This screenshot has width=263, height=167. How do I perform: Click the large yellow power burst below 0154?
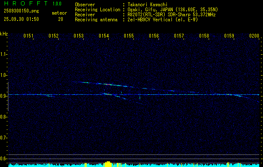click(x=108, y=164)
